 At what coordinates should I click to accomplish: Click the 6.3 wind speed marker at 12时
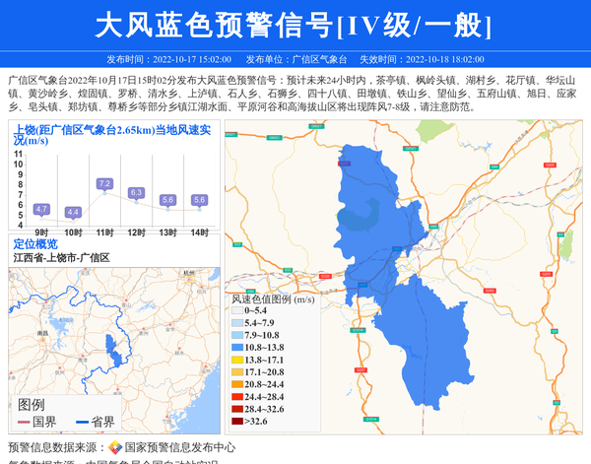[136, 193]
